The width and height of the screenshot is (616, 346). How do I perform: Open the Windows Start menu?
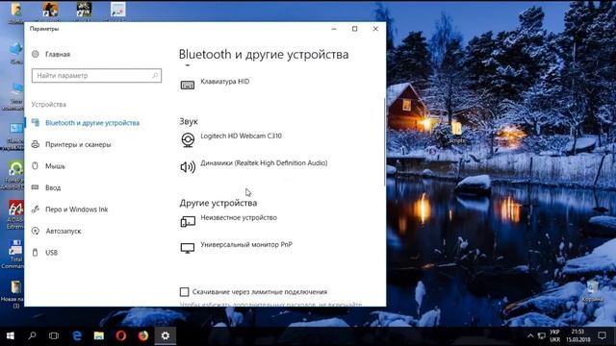pyautogui.click(x=11, y=335)
